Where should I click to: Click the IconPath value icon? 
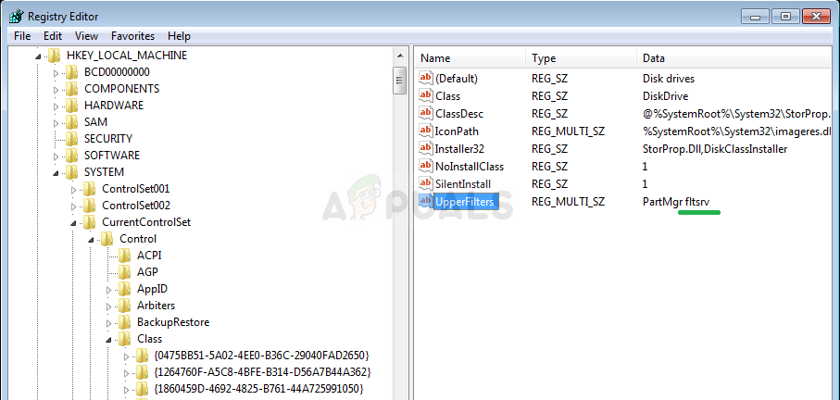coord(426,131)
